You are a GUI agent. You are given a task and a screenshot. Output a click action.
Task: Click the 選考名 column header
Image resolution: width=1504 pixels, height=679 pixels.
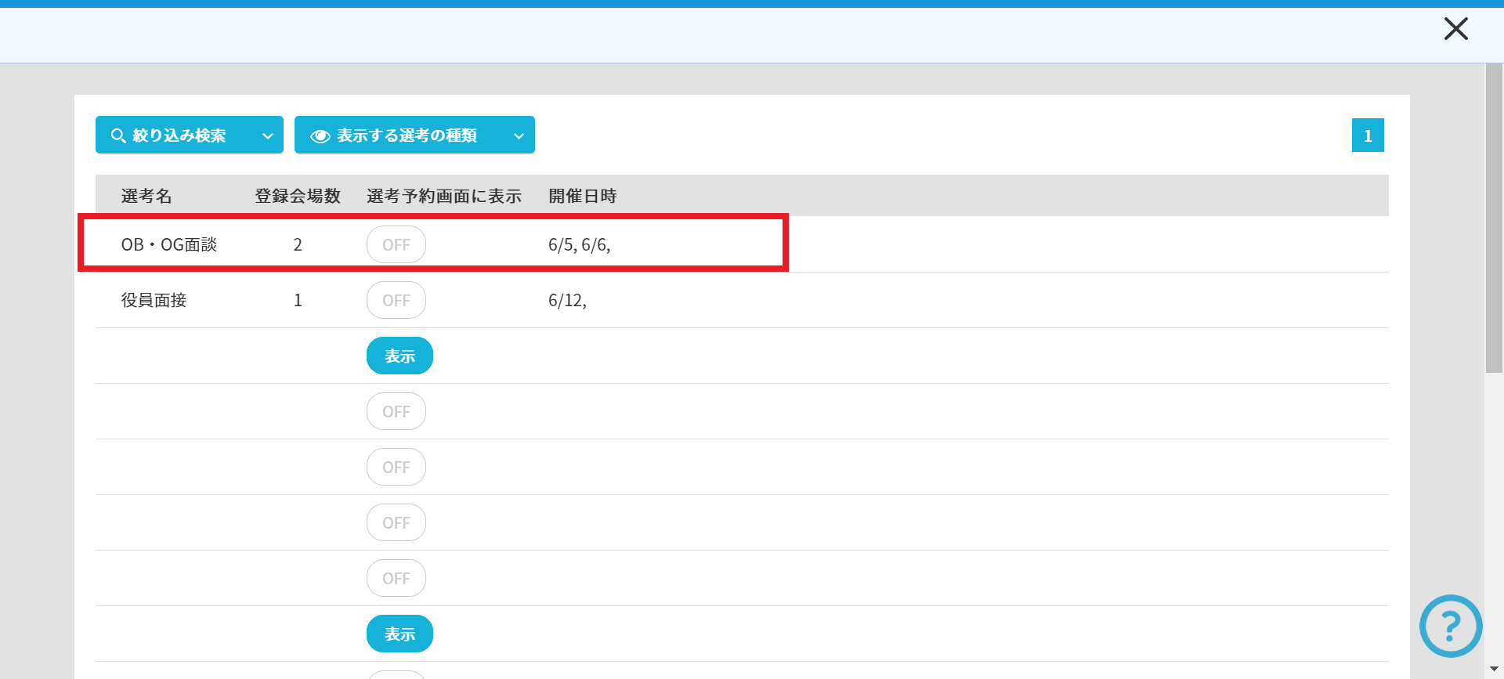tap(146, 196)
